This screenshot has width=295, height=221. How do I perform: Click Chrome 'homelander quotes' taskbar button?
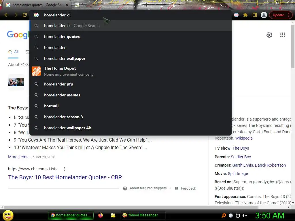71,215
